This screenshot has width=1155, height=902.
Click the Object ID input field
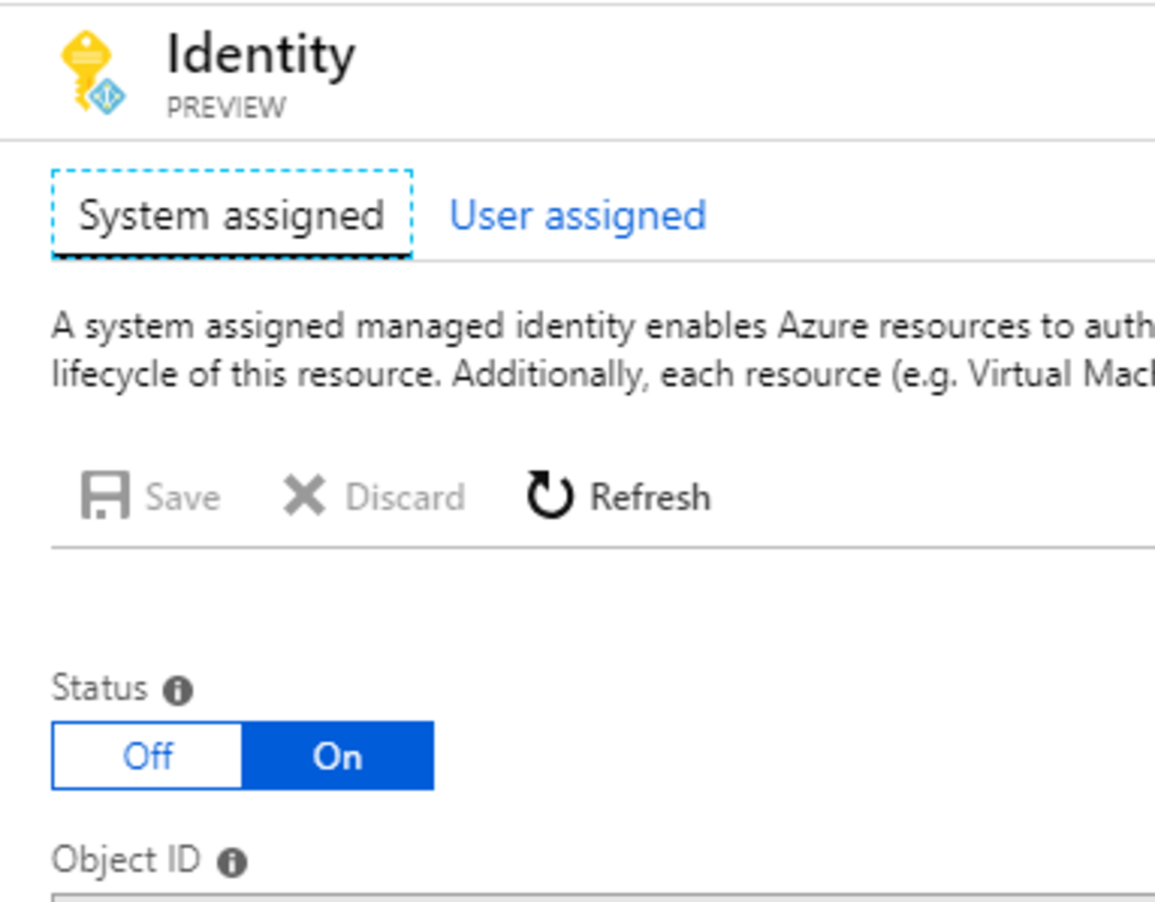click(x=603, y=898)
